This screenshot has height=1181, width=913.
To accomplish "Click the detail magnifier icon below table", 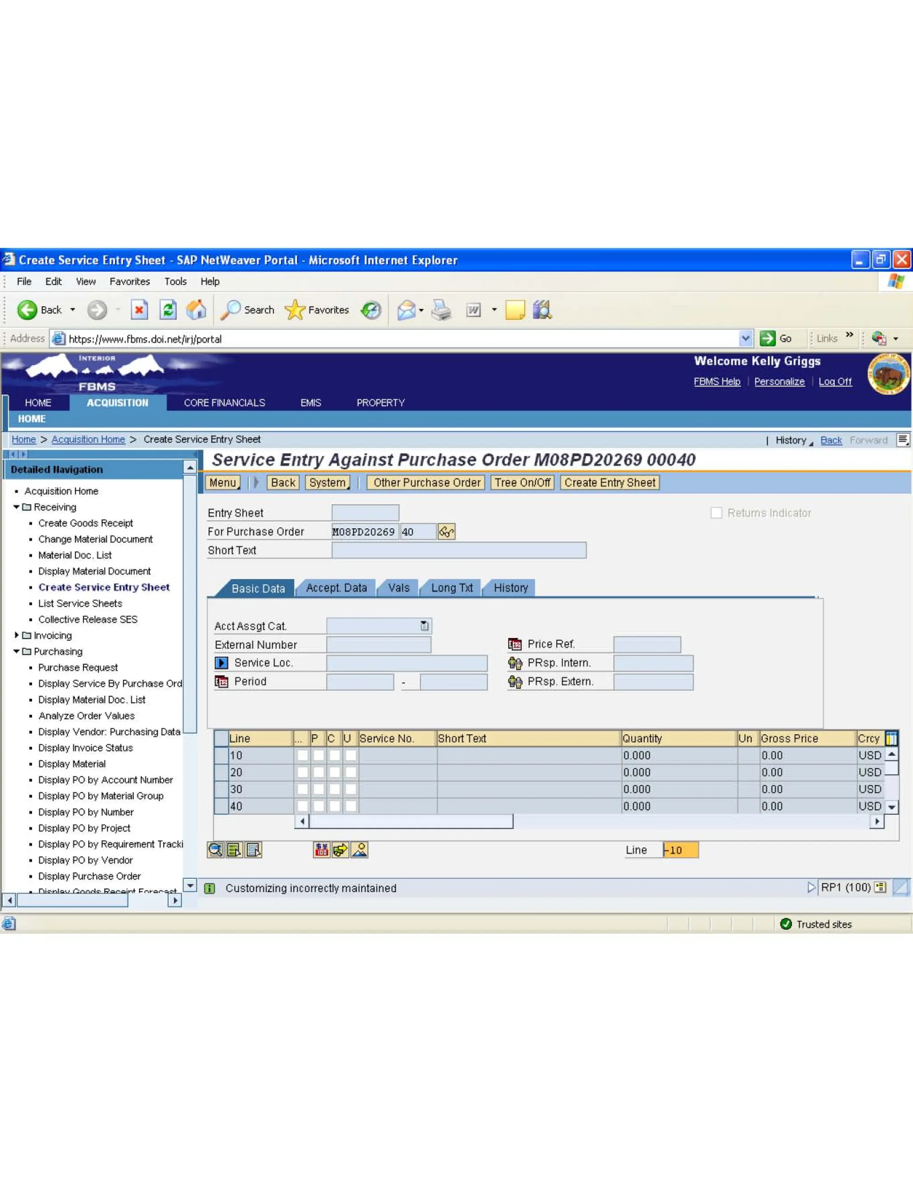I will pyautogui.click(x=215, y=850).
